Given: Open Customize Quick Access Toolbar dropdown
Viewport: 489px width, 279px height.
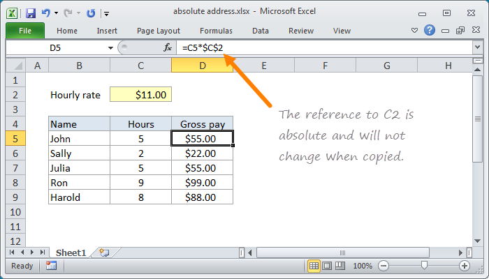Looking at the screenshot, I should pyautogui.click(x=106, y=13).
